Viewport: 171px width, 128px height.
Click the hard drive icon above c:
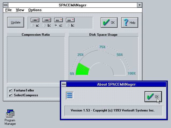pos(59,20)
